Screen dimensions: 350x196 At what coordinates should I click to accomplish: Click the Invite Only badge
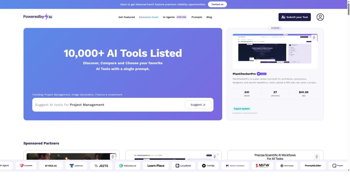point(181,17)
